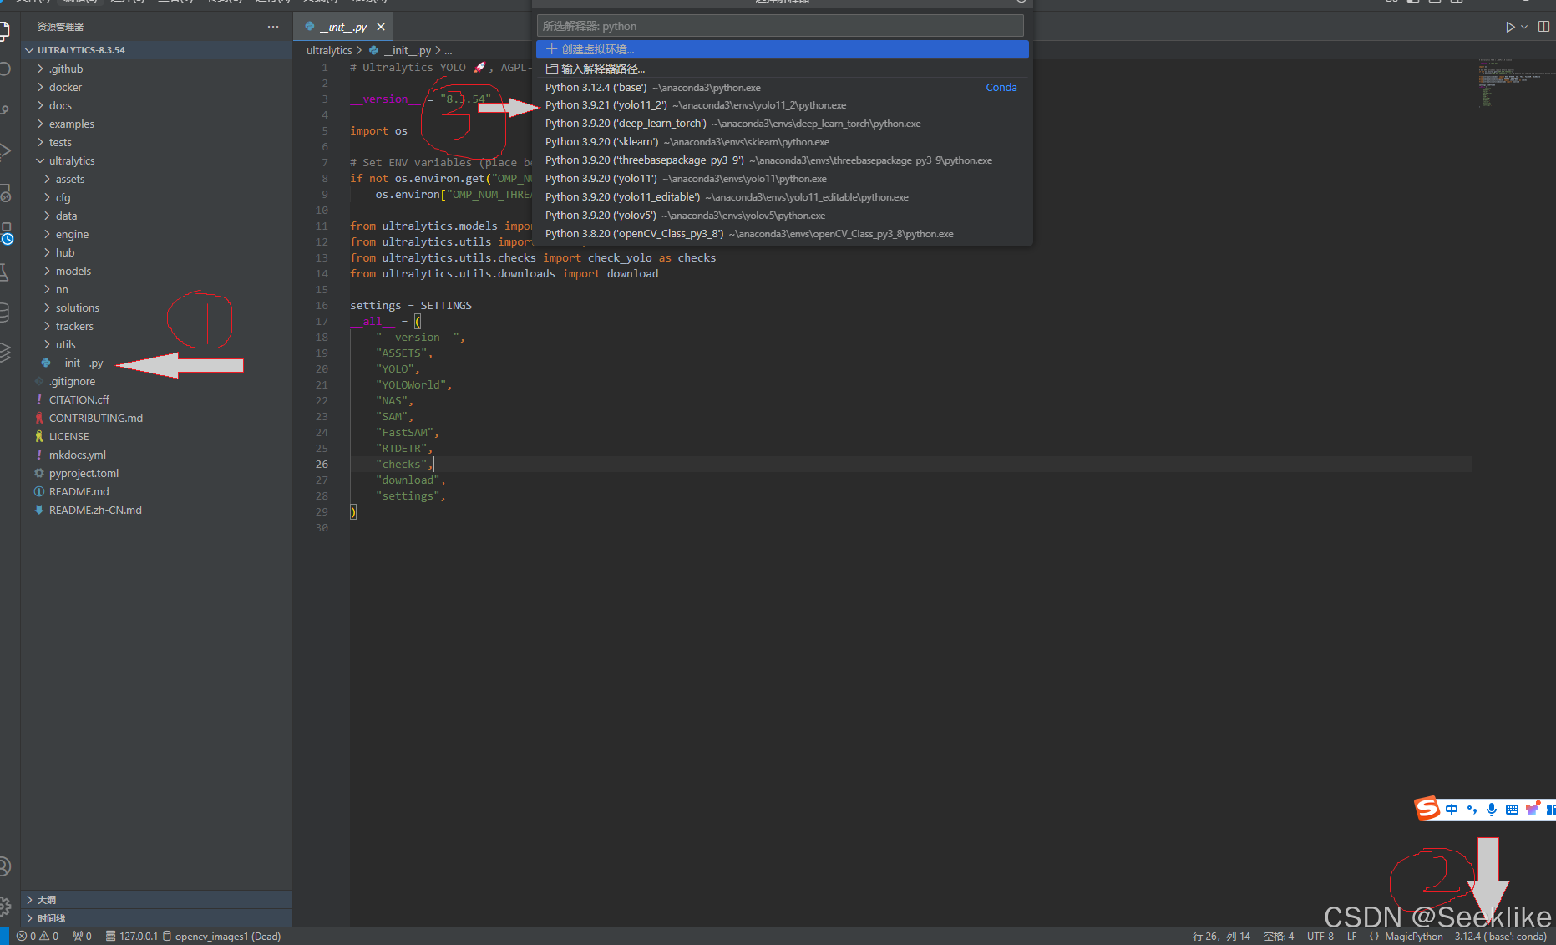The height and width of the screenshot is (945, 1556).
Task: Choose 输入解释器路径 enter interpreter path option
Action: (x=782, y=69)
